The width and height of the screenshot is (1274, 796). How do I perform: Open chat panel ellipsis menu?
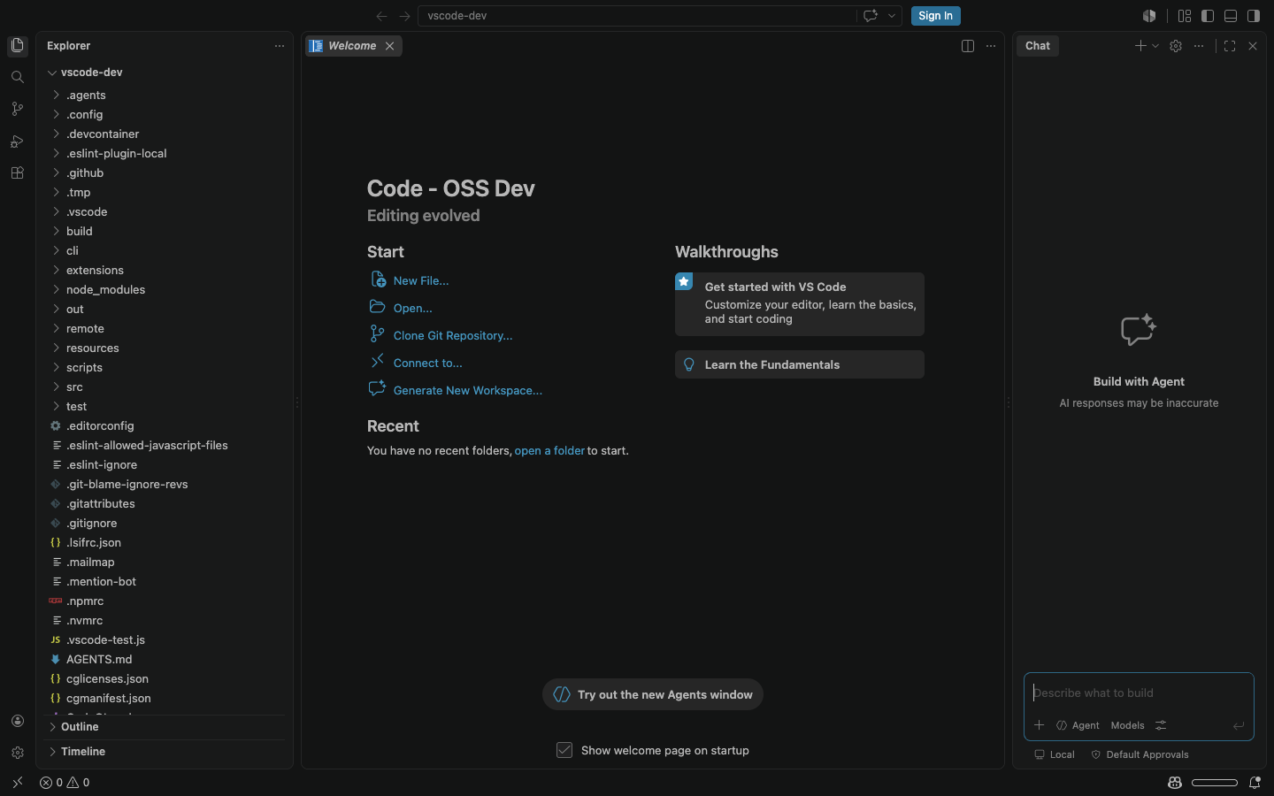(1199, 46)
